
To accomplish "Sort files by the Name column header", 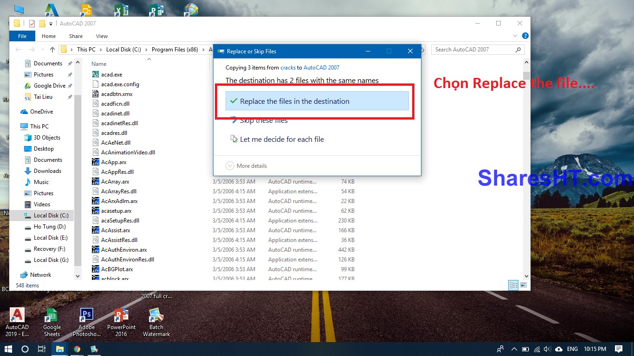I will coord(99,64).
